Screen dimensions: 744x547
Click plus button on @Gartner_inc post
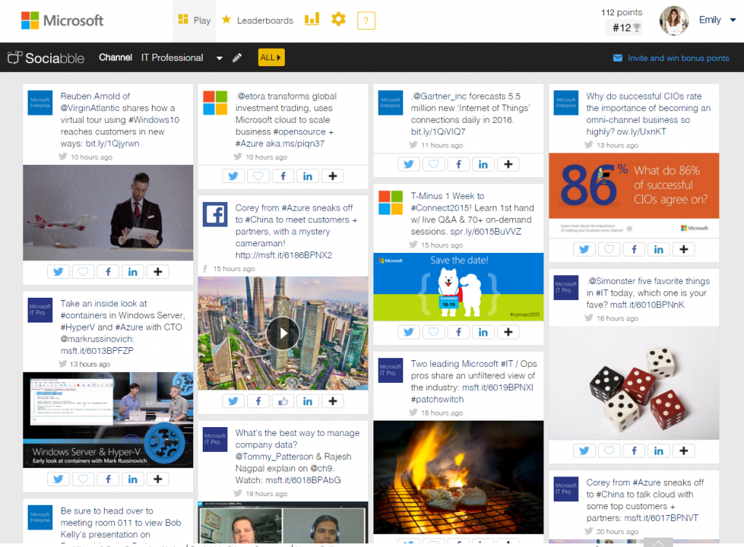[x=508, y=164]
